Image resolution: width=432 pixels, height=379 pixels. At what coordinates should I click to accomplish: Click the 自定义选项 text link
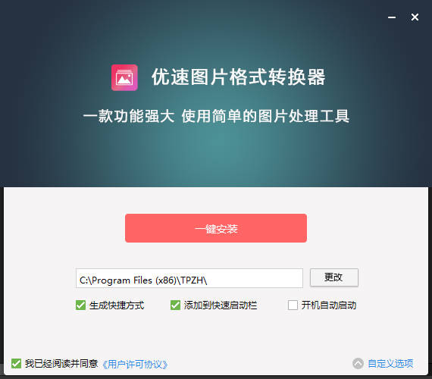tap(390, 363)
